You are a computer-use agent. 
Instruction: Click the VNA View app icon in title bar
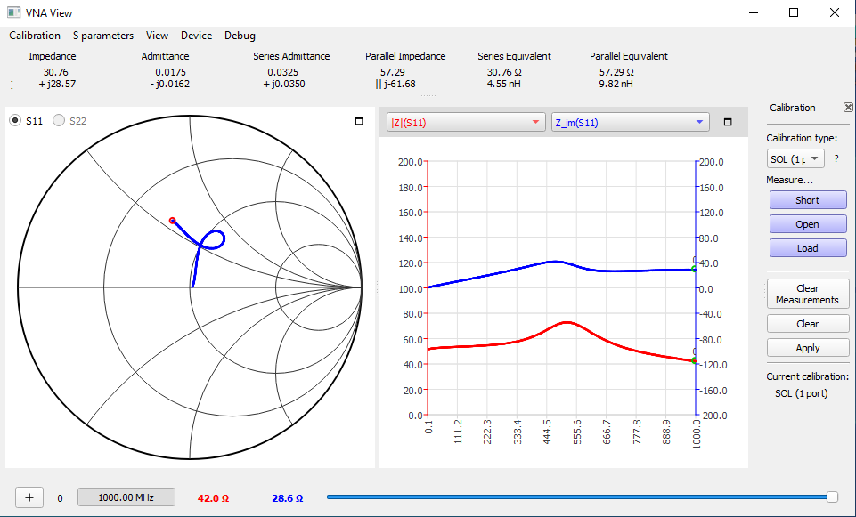(13, 12)
